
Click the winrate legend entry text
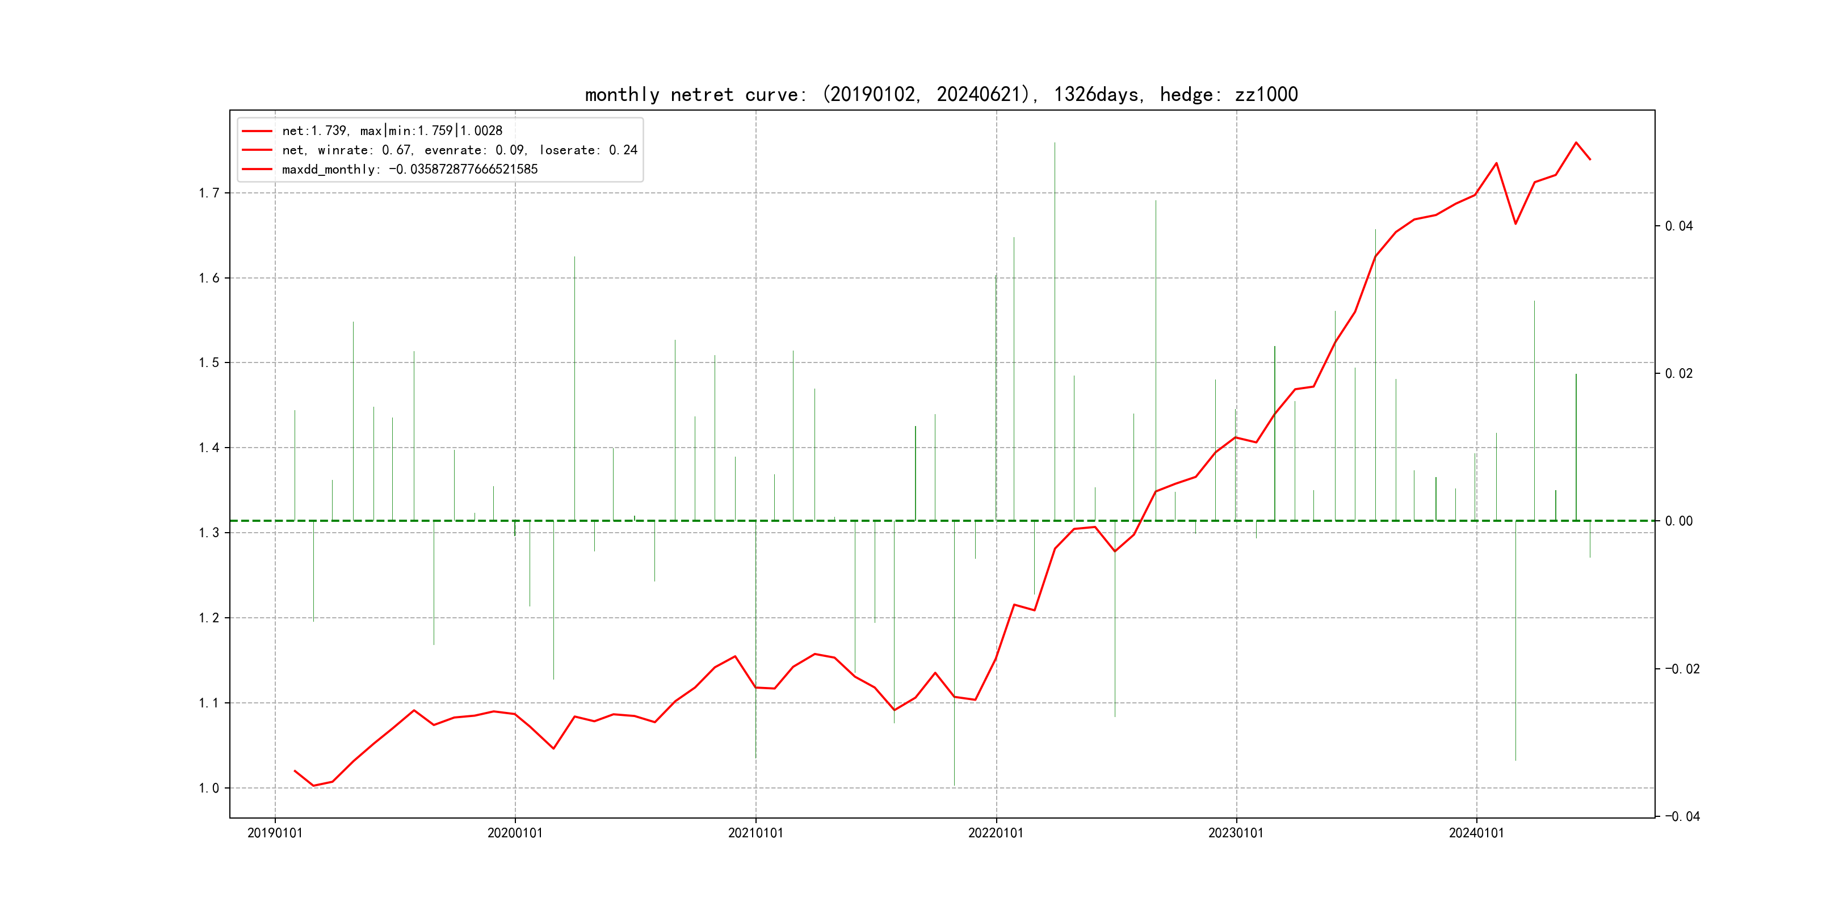pos(459,150)
